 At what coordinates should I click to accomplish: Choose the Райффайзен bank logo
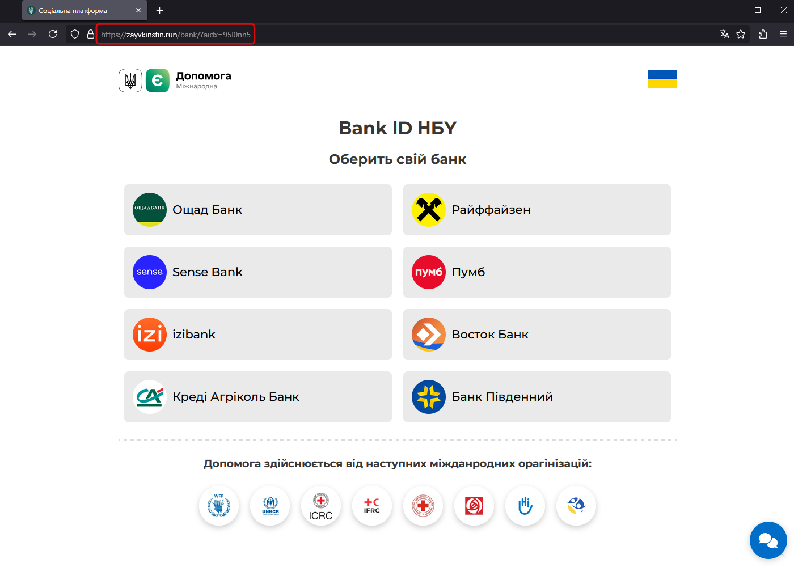[429, 210]
